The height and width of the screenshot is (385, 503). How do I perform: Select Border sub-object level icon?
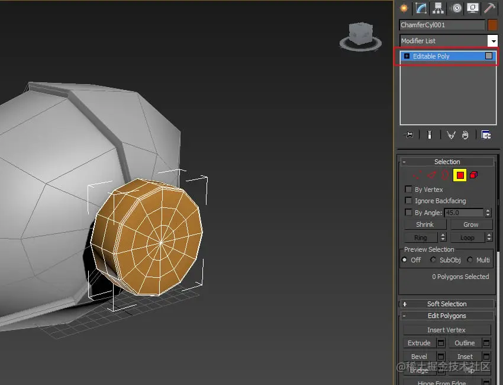coord(445,175)
